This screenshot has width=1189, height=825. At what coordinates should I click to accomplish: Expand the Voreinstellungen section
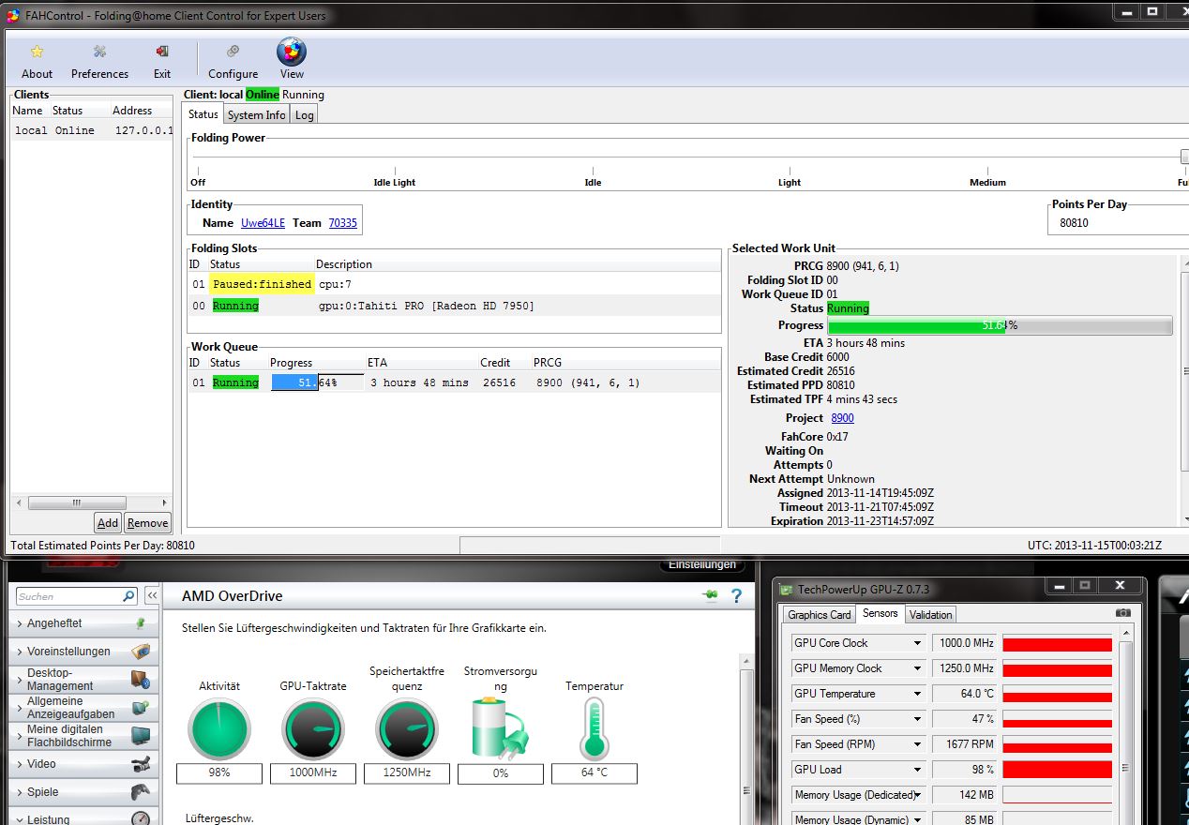click(x=83, y=651)
